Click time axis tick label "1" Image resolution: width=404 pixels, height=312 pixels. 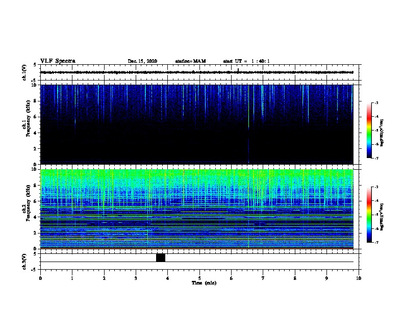coord(72,278)
